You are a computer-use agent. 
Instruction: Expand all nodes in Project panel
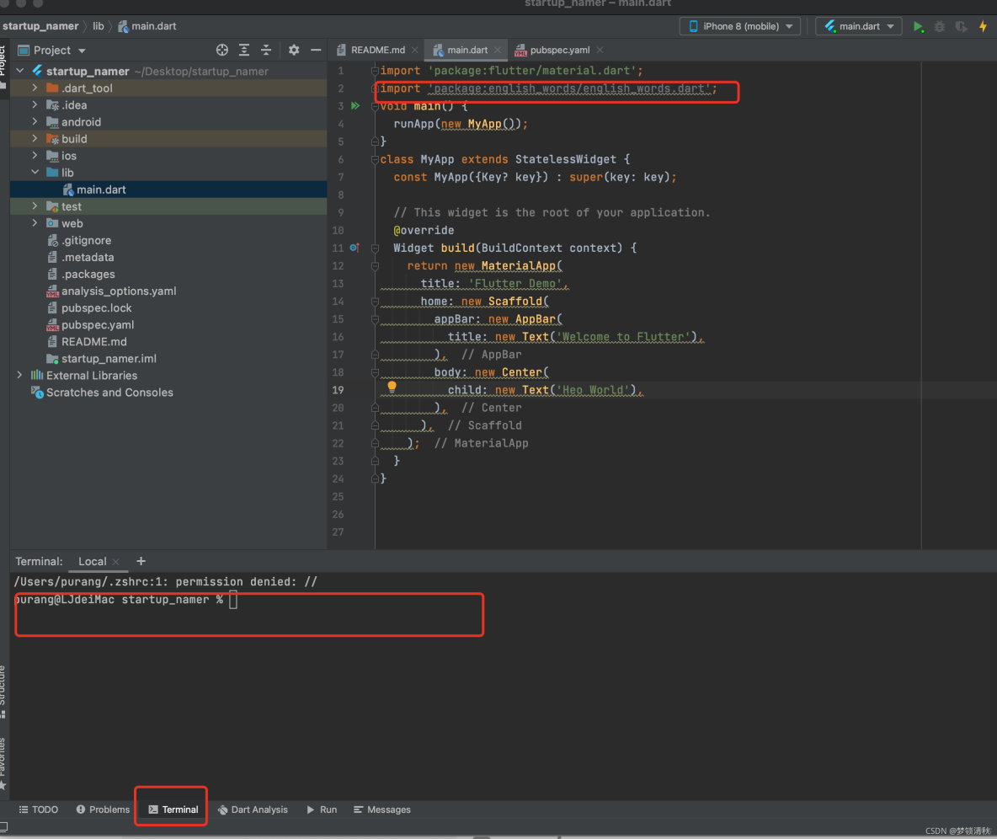pyautogui.click(x=243, y=51)
